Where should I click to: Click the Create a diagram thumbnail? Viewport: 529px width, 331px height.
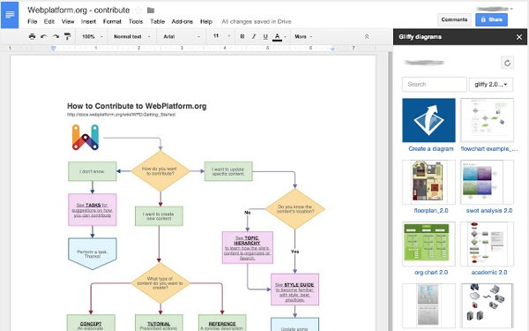428,120
